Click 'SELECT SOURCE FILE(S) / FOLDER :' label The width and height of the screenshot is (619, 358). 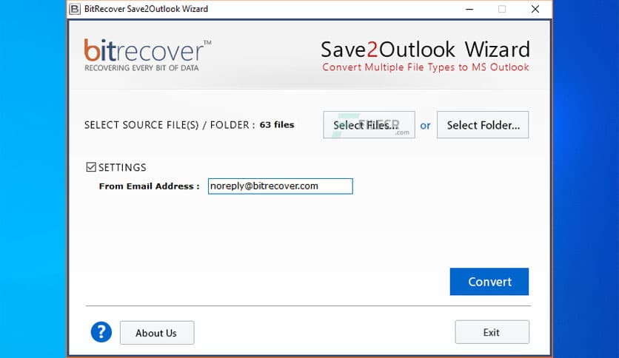tap(170, 125)
